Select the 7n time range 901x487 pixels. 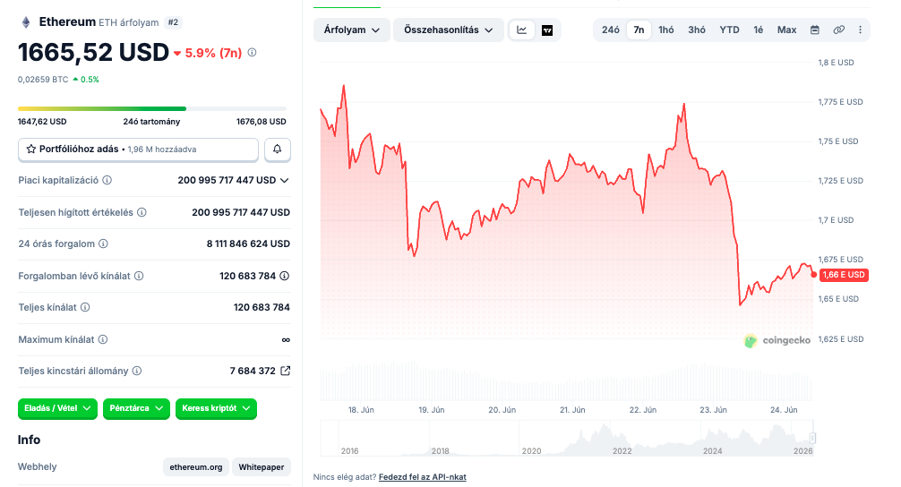coord(639,30)
